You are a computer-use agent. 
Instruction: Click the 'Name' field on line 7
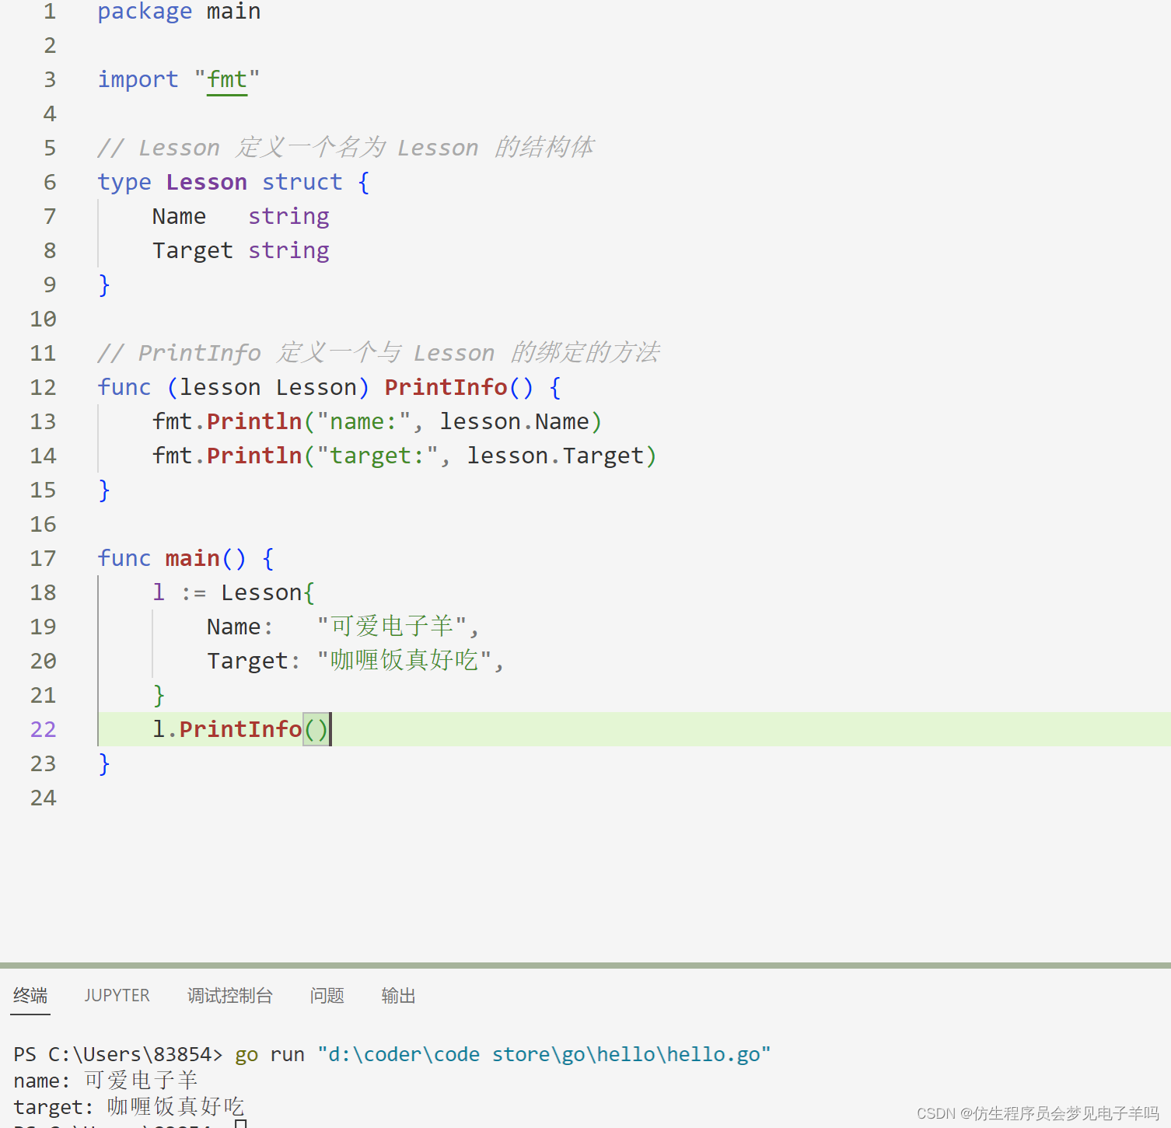tap(179, 216)
